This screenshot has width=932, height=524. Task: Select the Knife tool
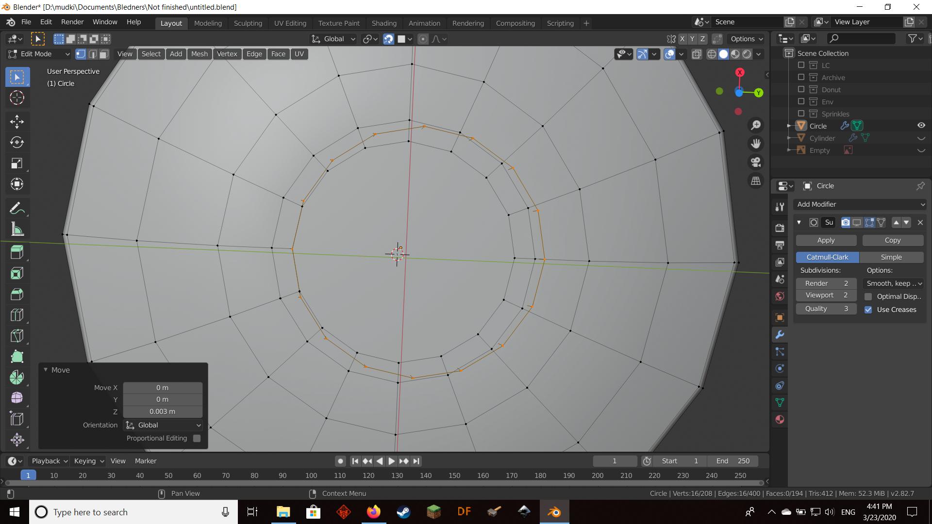point(17,336)
